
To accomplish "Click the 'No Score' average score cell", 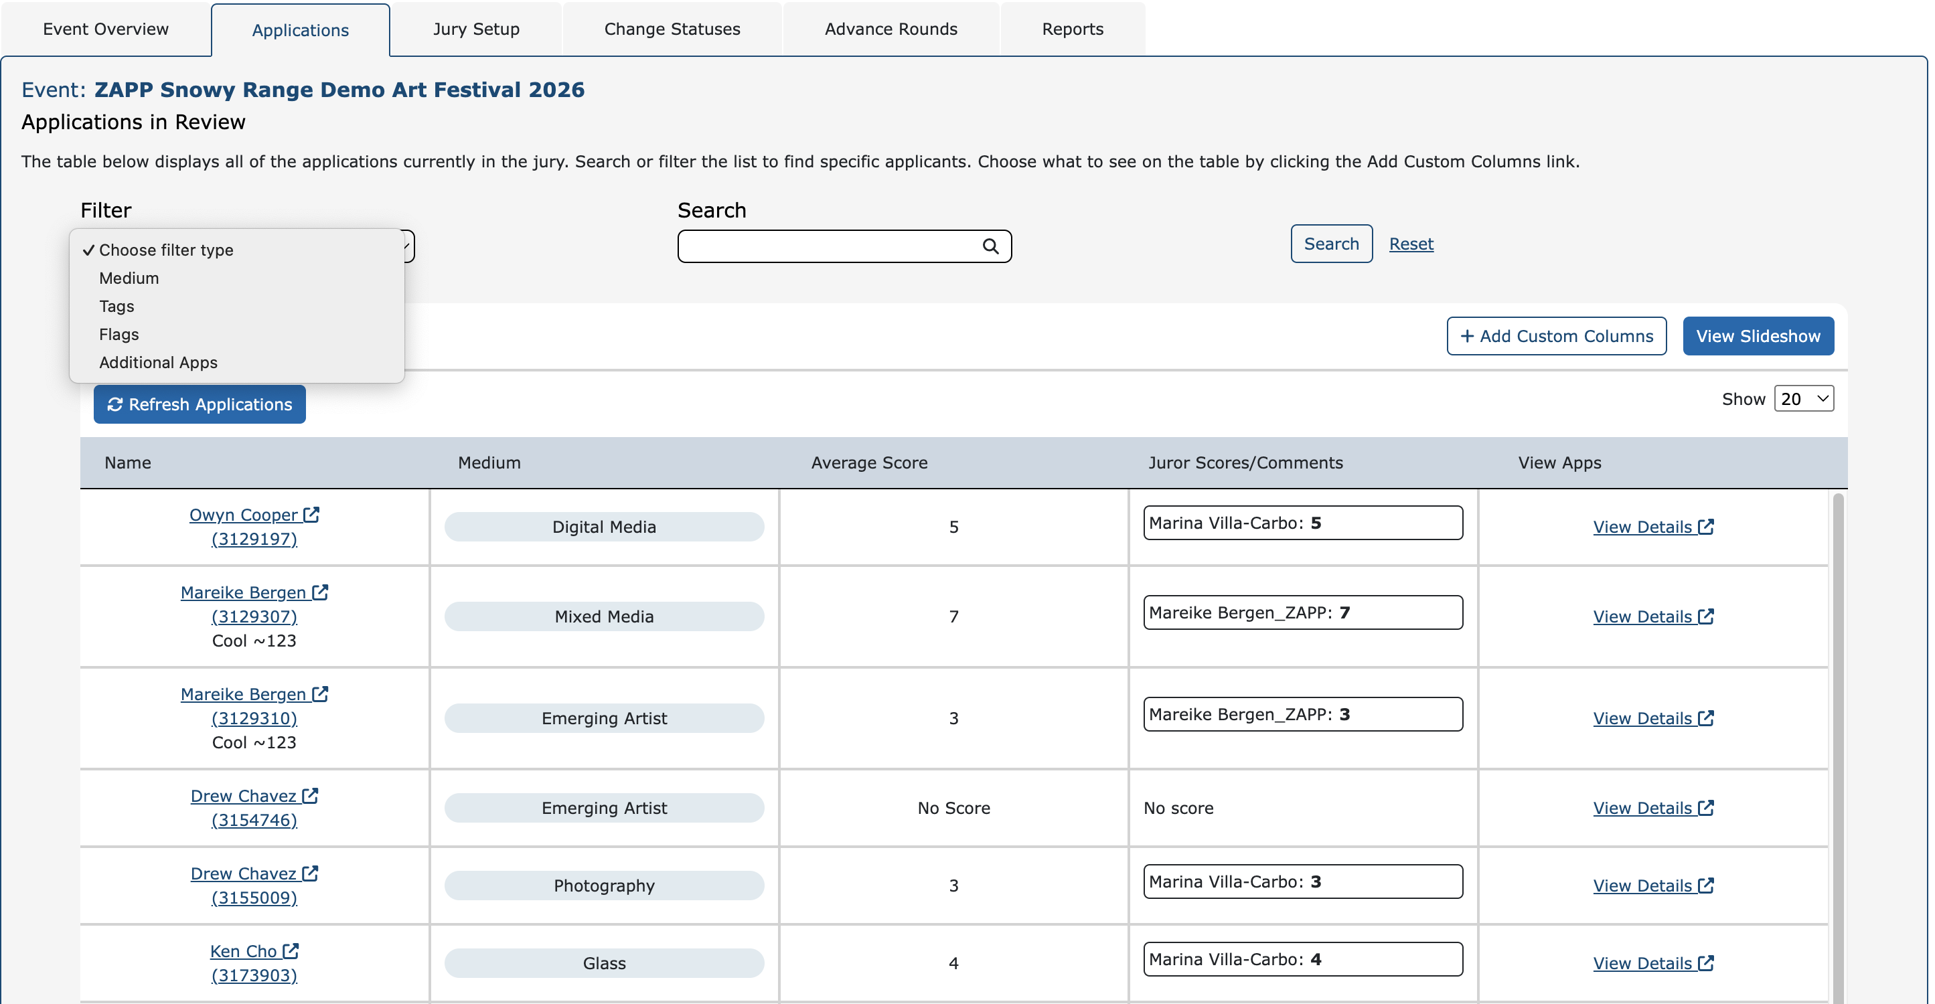I will click(x=953, y=807).
